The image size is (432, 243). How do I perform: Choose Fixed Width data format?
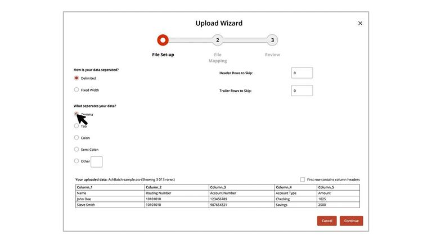76,89
